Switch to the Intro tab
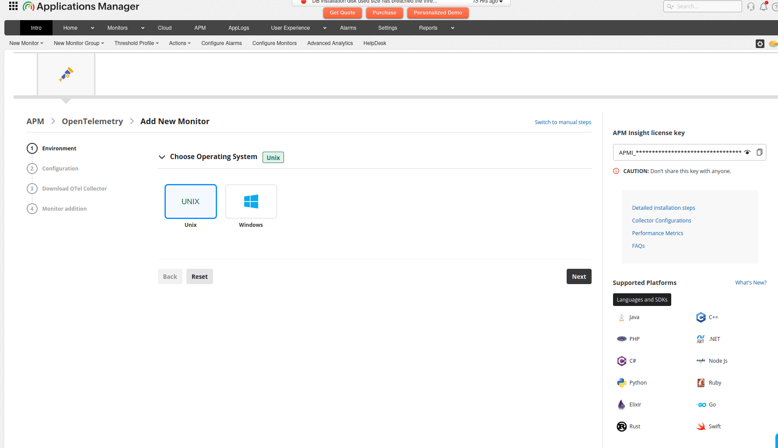The width and height of the screenshot is (778, 448). (36, 28)
